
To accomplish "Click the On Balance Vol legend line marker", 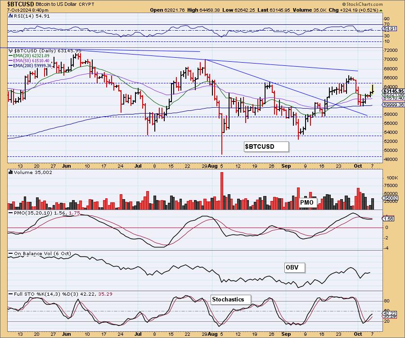I will click(11, 254).
